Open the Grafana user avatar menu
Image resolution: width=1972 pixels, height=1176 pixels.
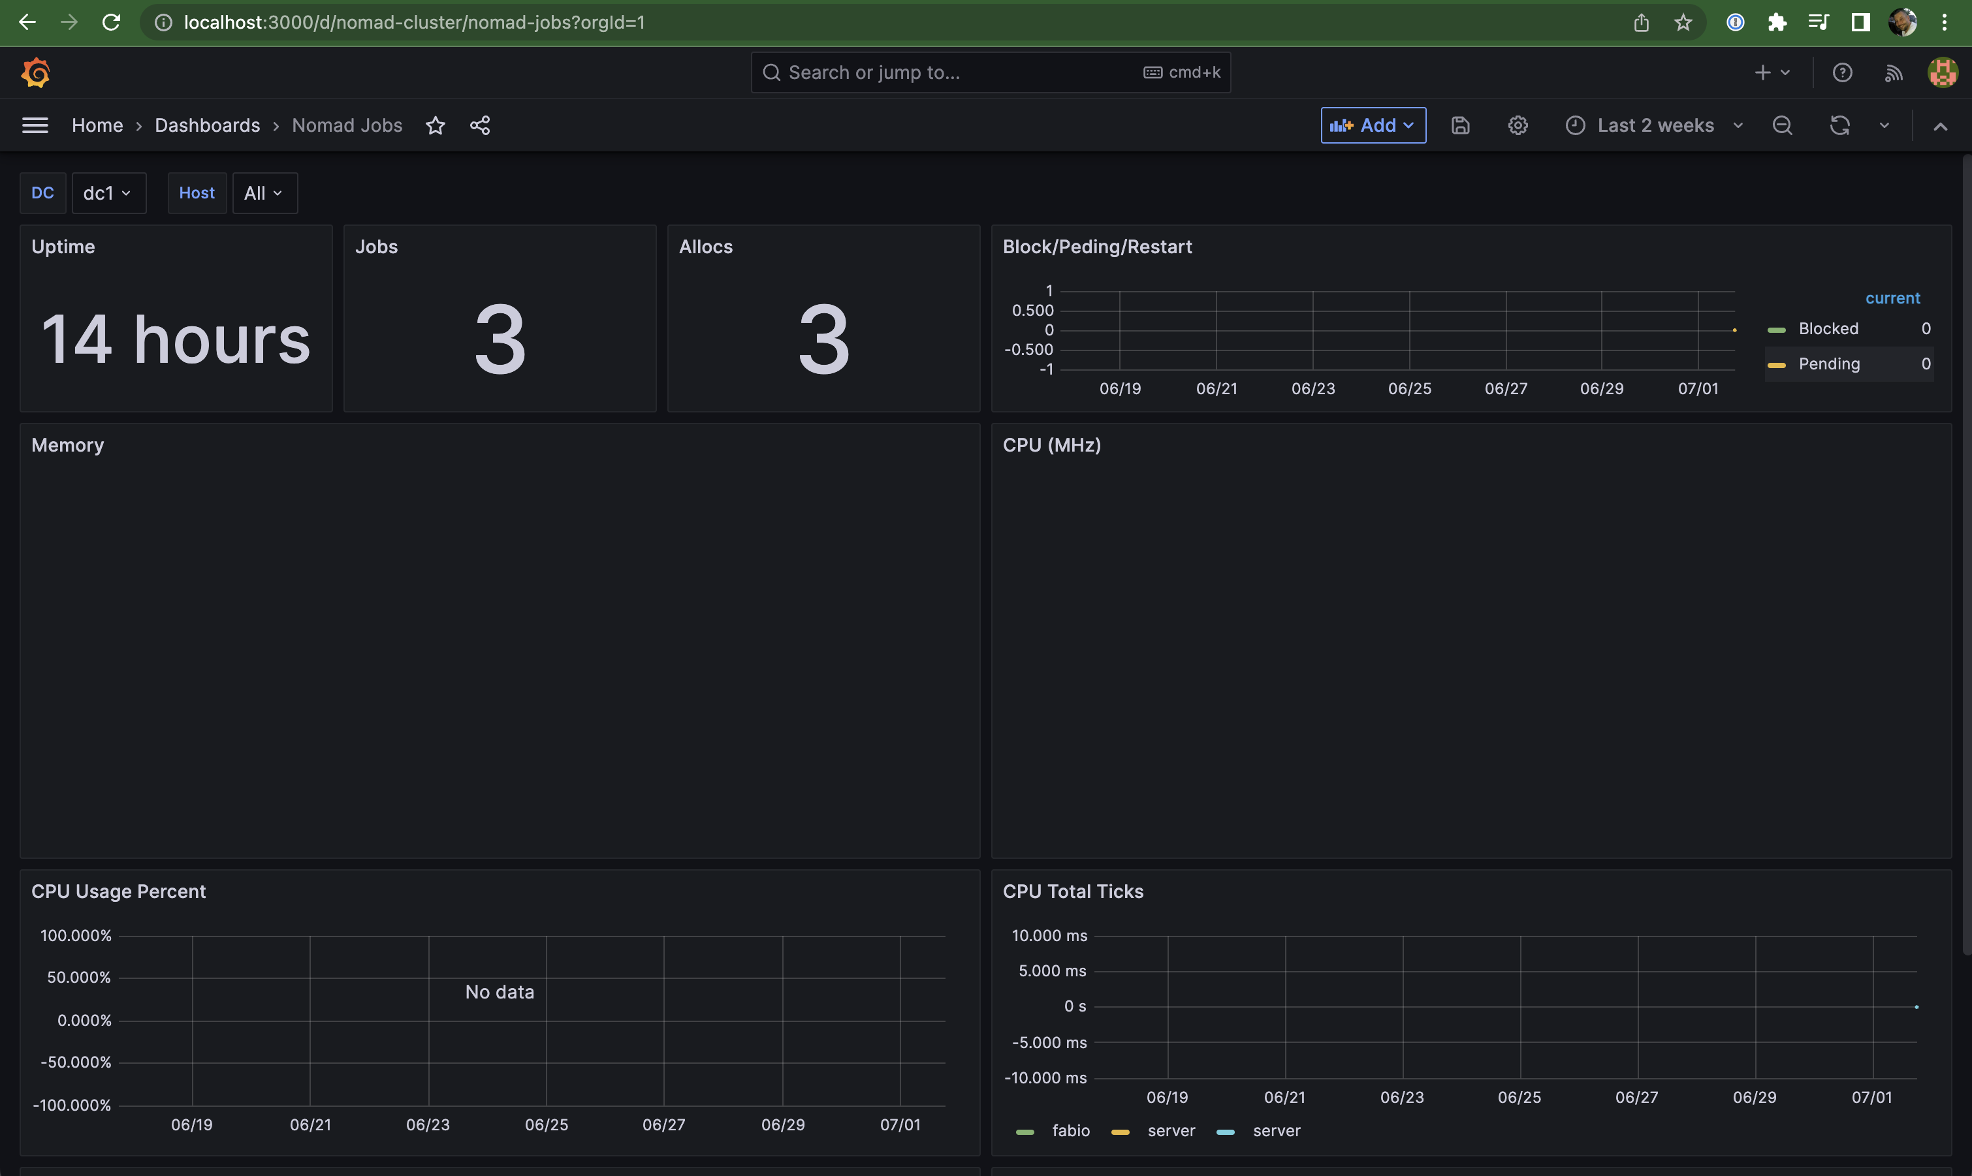[1943, 73]
